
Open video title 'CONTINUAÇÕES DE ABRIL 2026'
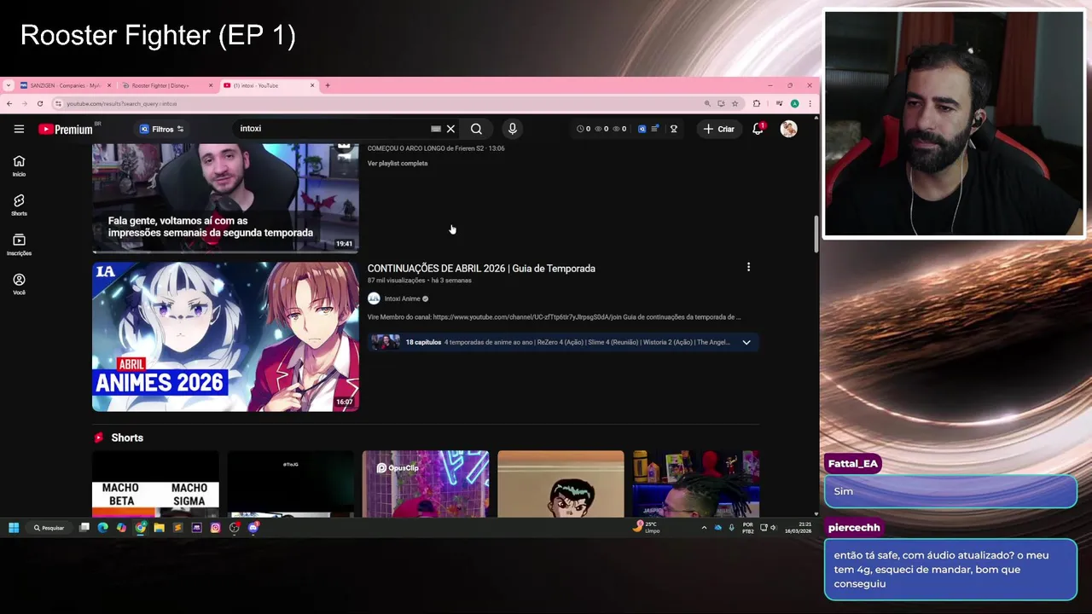point(481,268)
